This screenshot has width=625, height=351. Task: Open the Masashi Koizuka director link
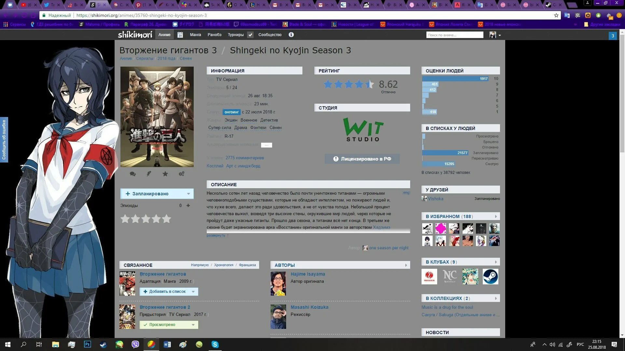point(309,307)
